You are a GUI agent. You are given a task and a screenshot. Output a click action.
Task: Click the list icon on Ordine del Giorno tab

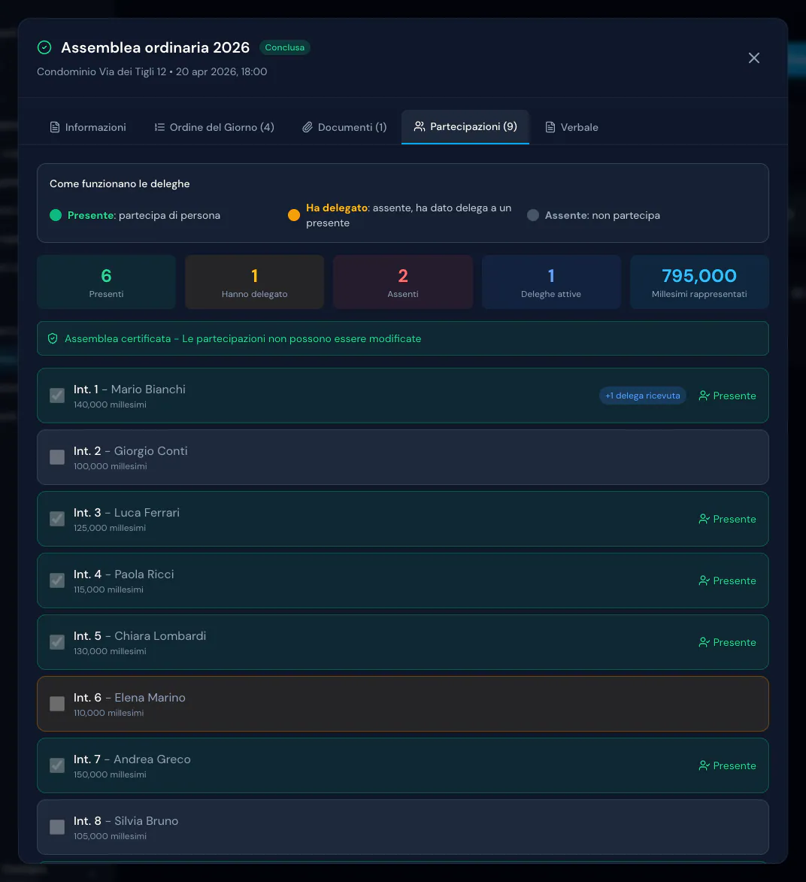[159, 127]
